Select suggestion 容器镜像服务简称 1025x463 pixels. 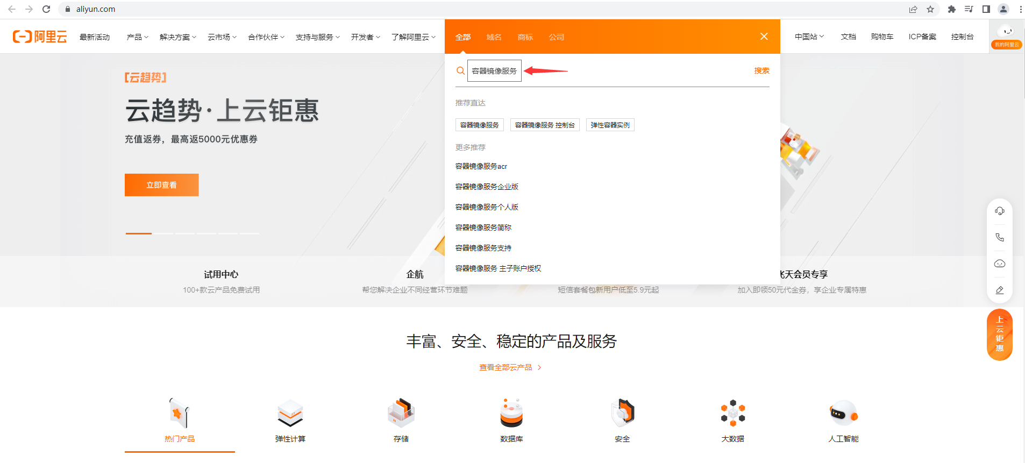[x=483, y=227]
